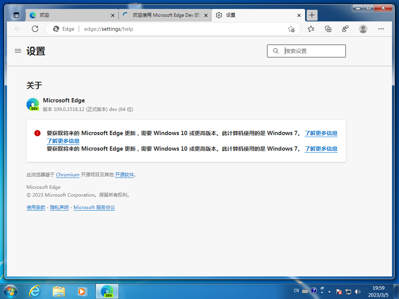This screenshot has height=299, width=399.
Task: Open the 使用条款 link
Action: 36,208
